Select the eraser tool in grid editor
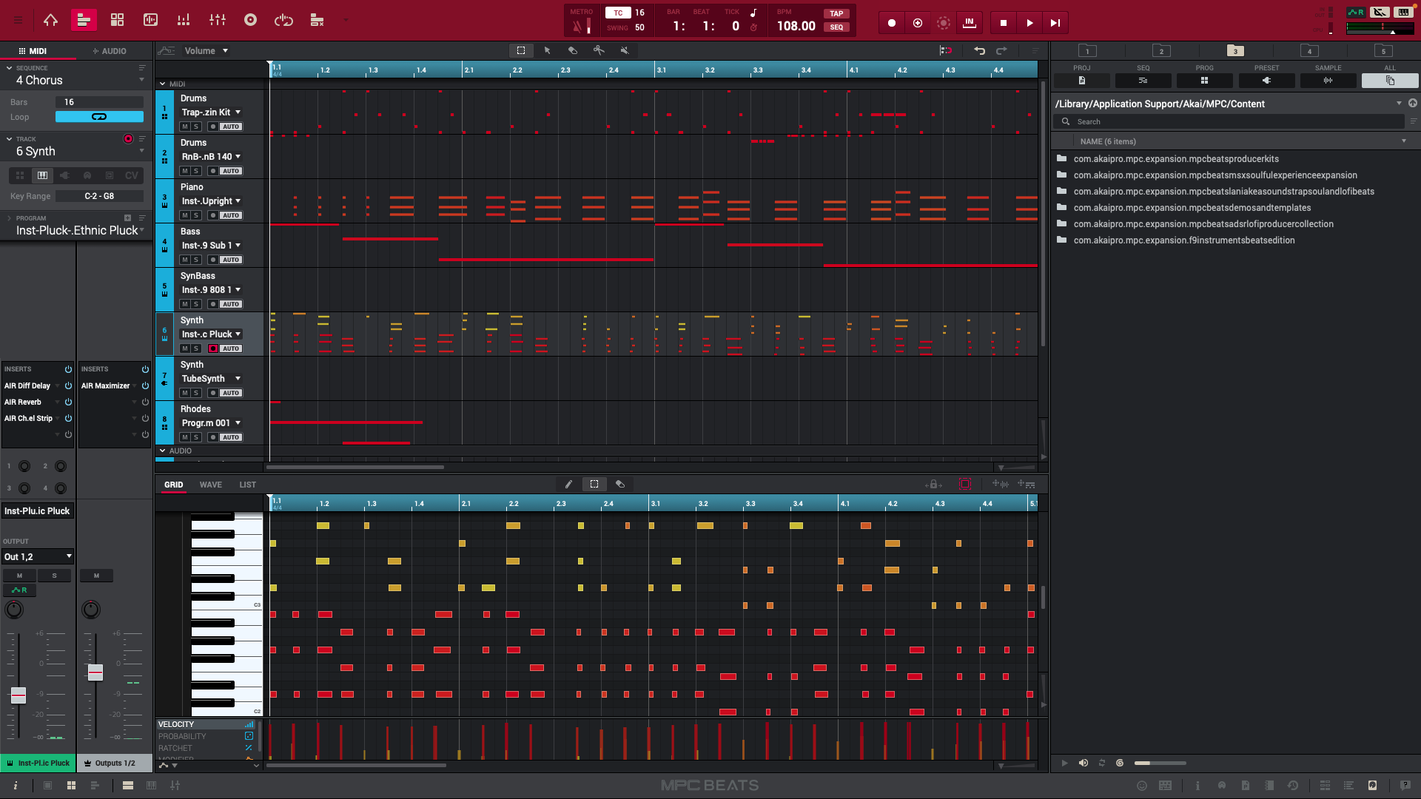Screen dimensions: 1421x799 click(x=620, y=484)
